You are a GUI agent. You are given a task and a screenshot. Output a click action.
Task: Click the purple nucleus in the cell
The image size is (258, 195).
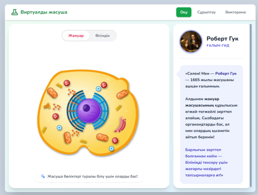coord(89,111)
